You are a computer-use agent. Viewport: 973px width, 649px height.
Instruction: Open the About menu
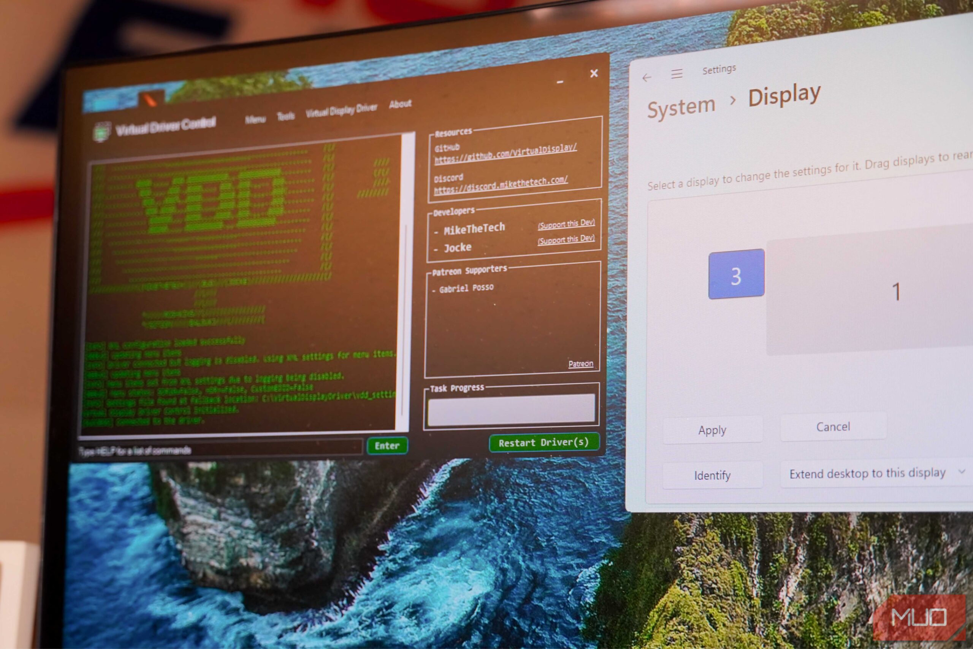(400, 104)
